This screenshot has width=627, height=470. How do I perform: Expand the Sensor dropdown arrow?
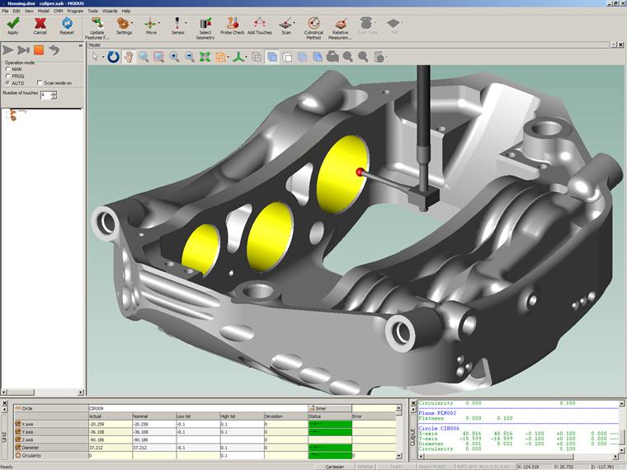tap(186, 23)
